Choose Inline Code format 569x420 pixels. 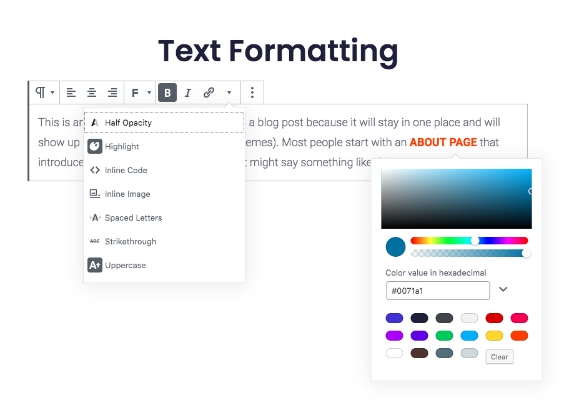click(164, 170)
